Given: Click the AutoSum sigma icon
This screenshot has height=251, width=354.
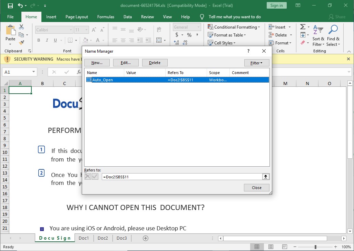Looking at the screenshot, I should tap(302, 27).
